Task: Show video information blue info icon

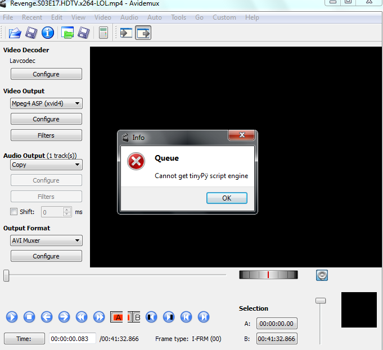Action: (x=48, y=33)
